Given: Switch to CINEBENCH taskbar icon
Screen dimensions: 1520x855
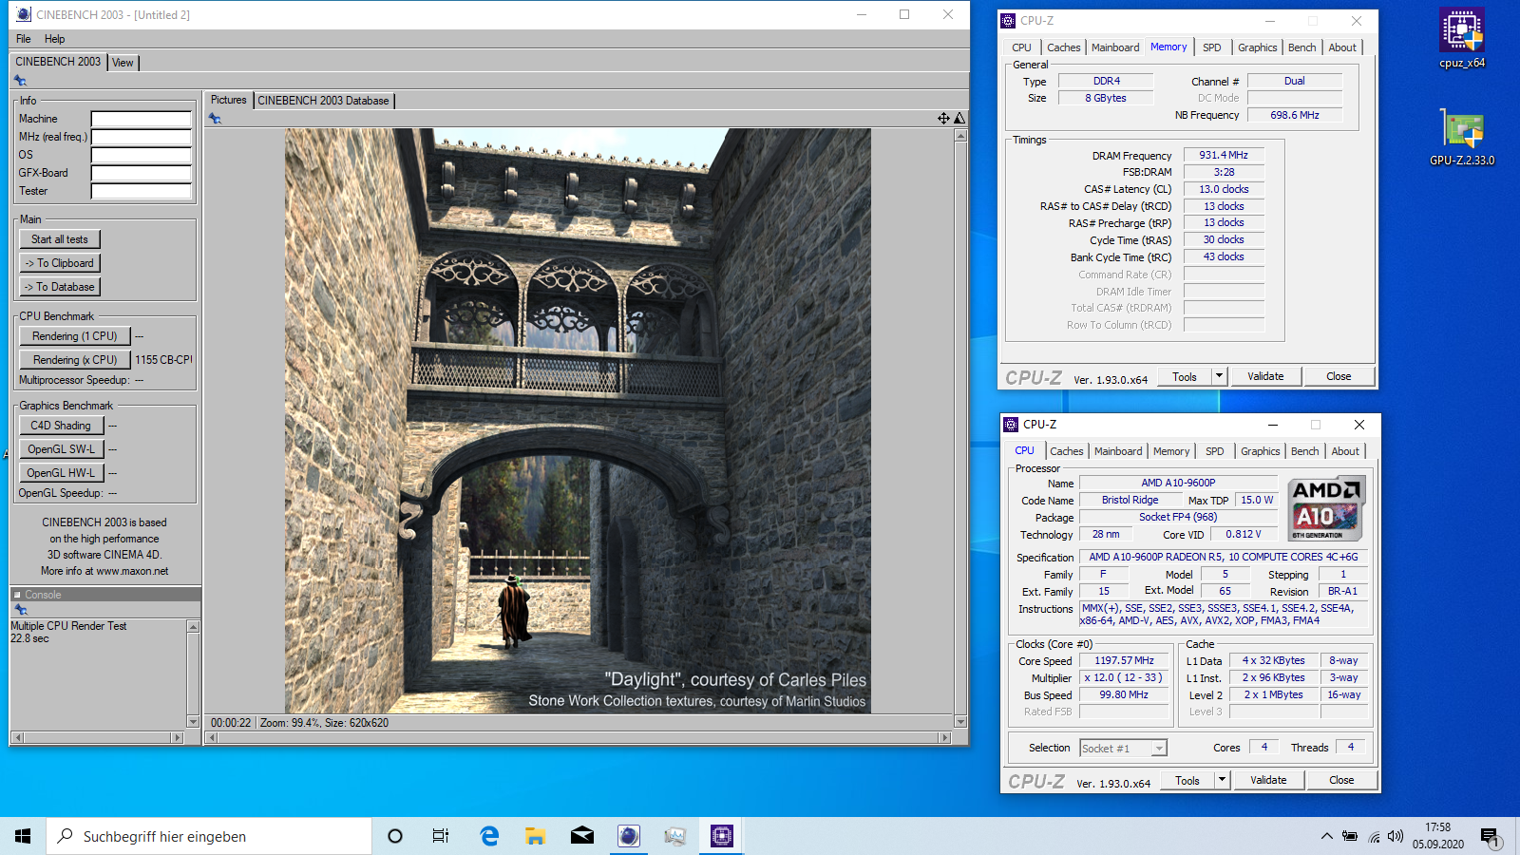Looking at the screenshot, I should coord(629,836).
